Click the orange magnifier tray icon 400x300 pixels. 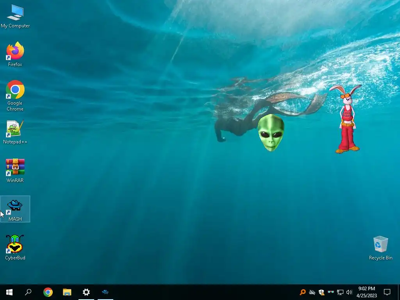click(x=303, y=292)
